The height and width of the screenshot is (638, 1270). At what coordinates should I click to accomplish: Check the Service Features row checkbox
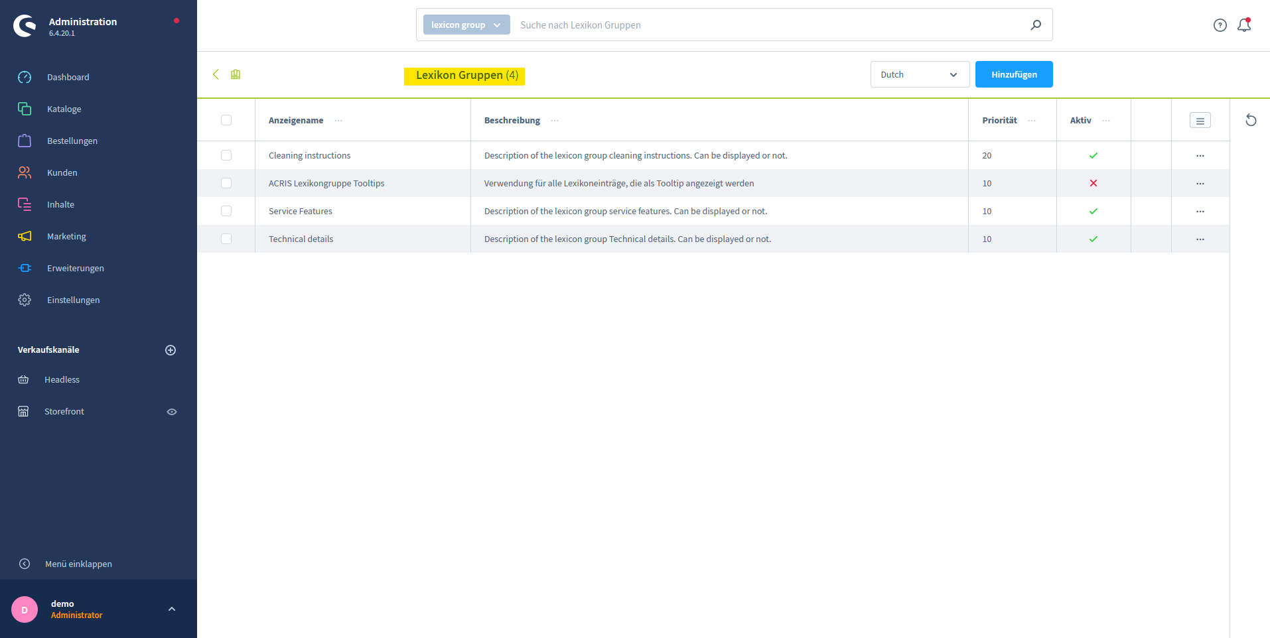coord(226,211)
